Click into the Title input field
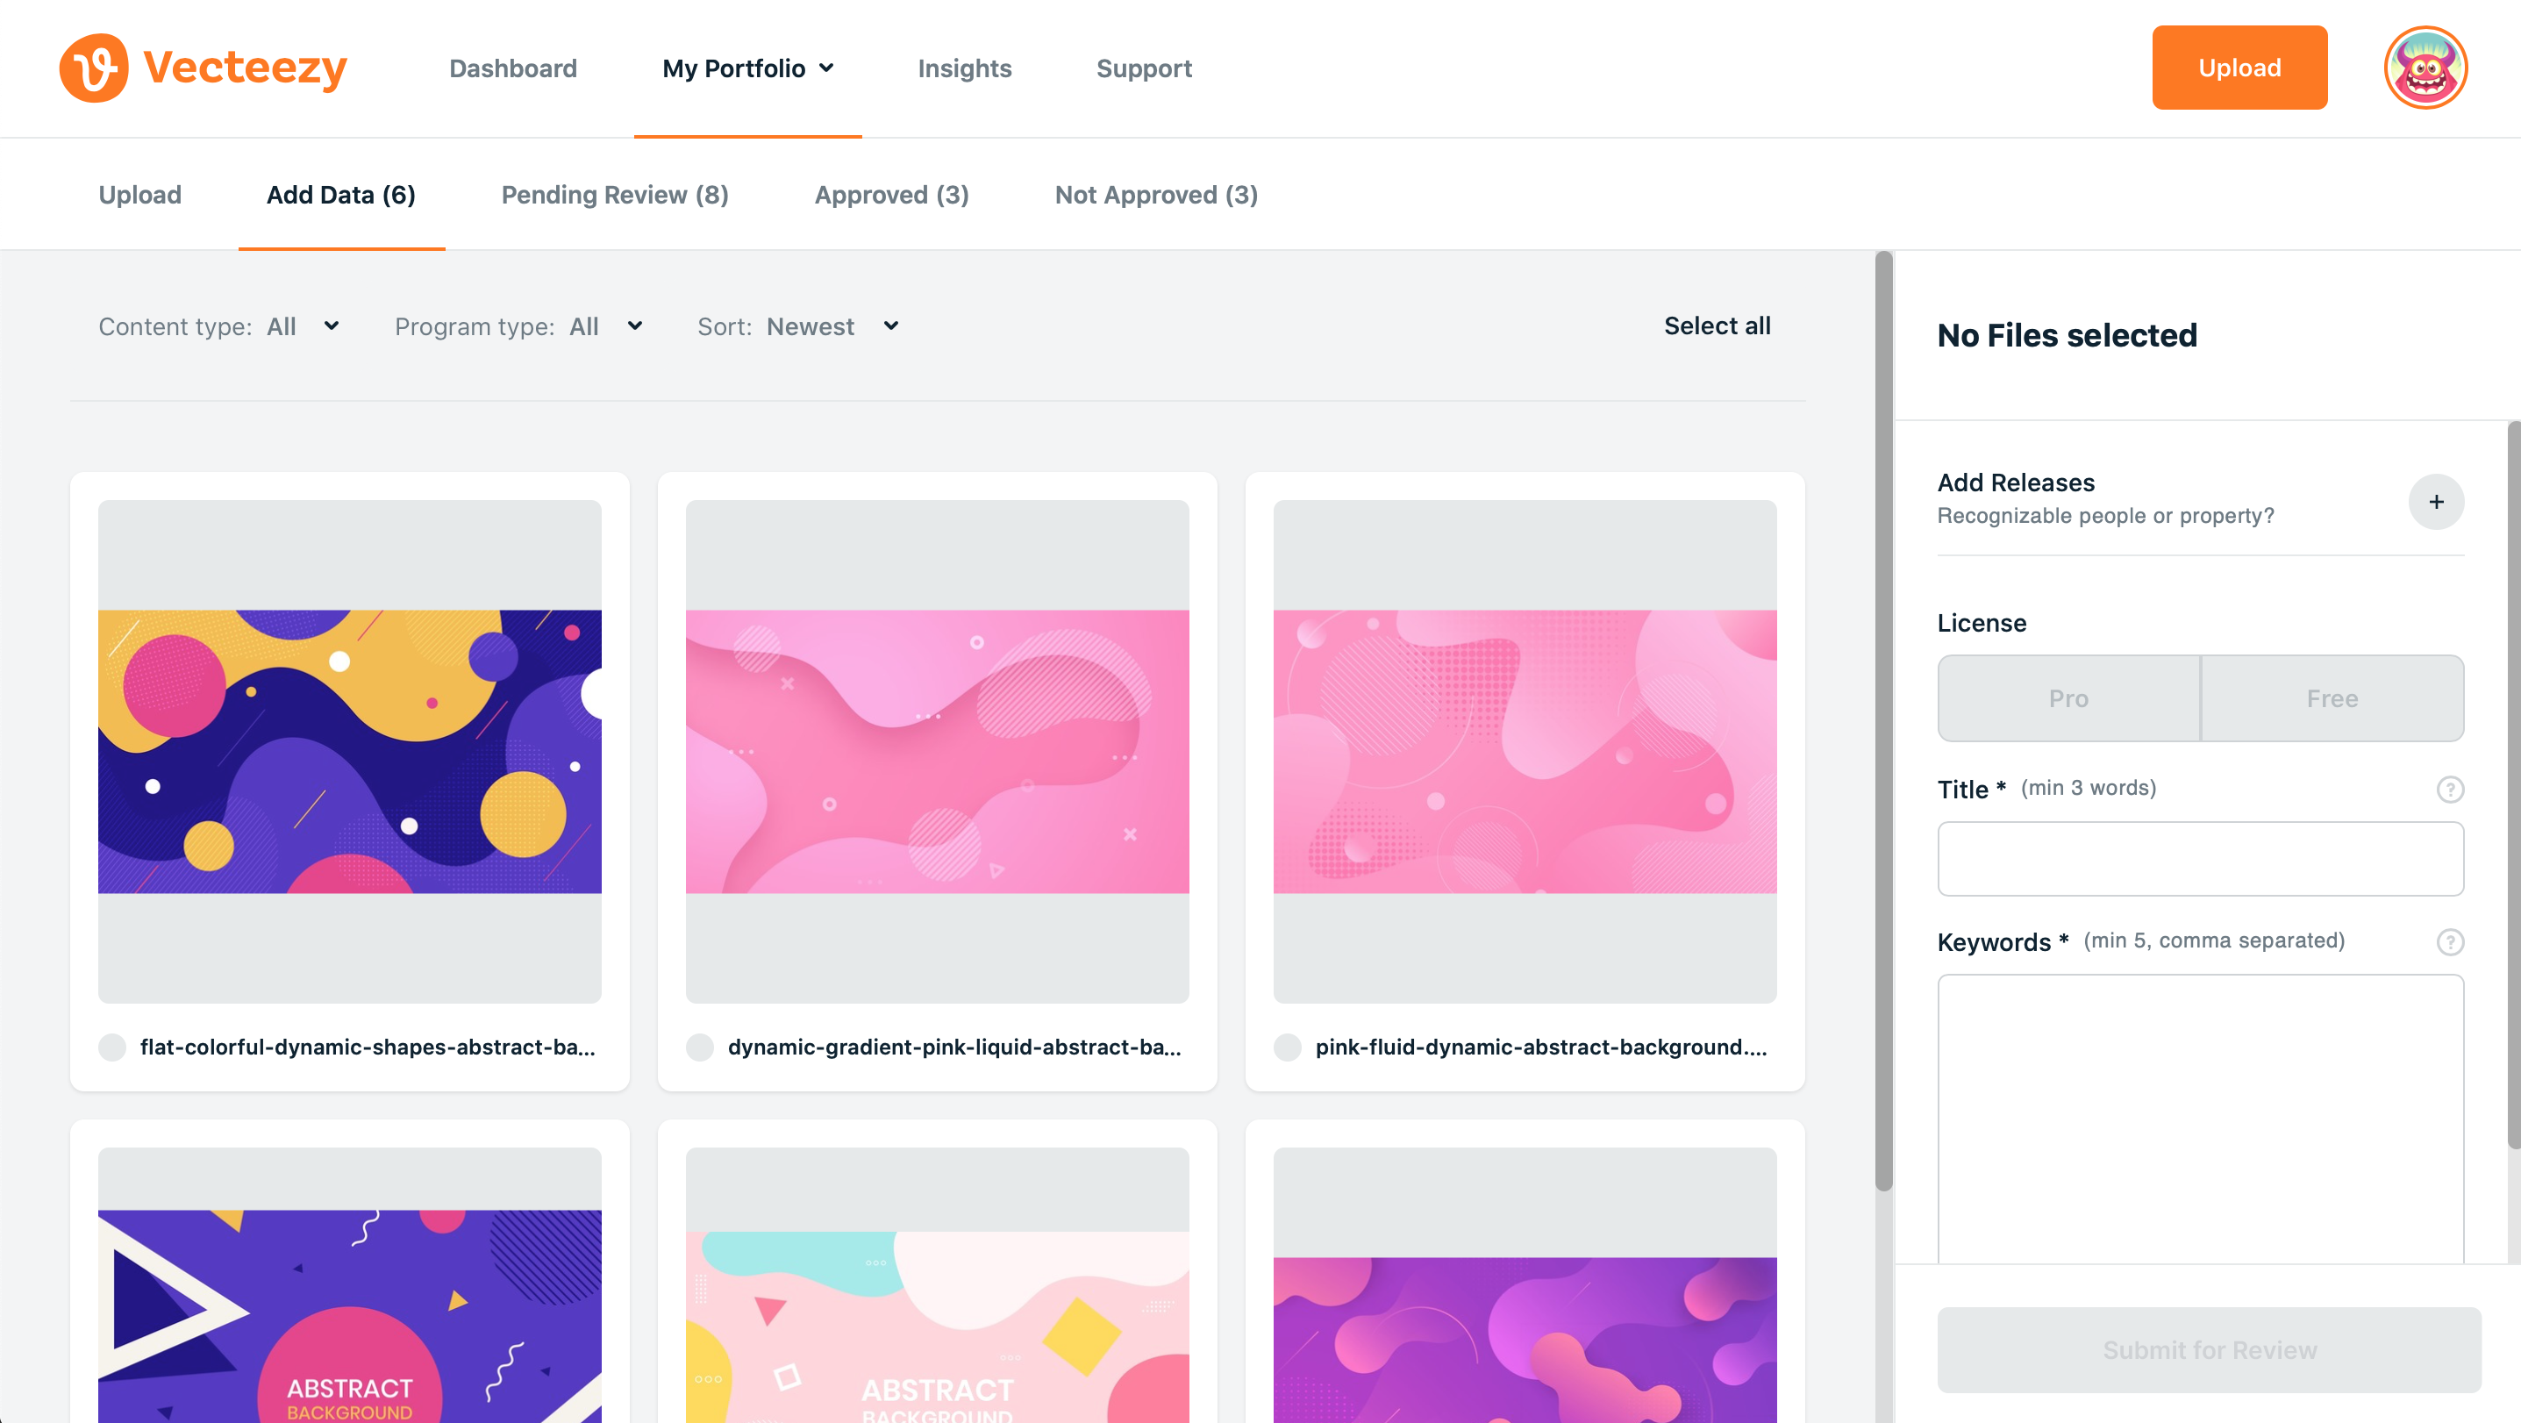Viewport: 2521px width, 1423px height. coord(2199,858)
